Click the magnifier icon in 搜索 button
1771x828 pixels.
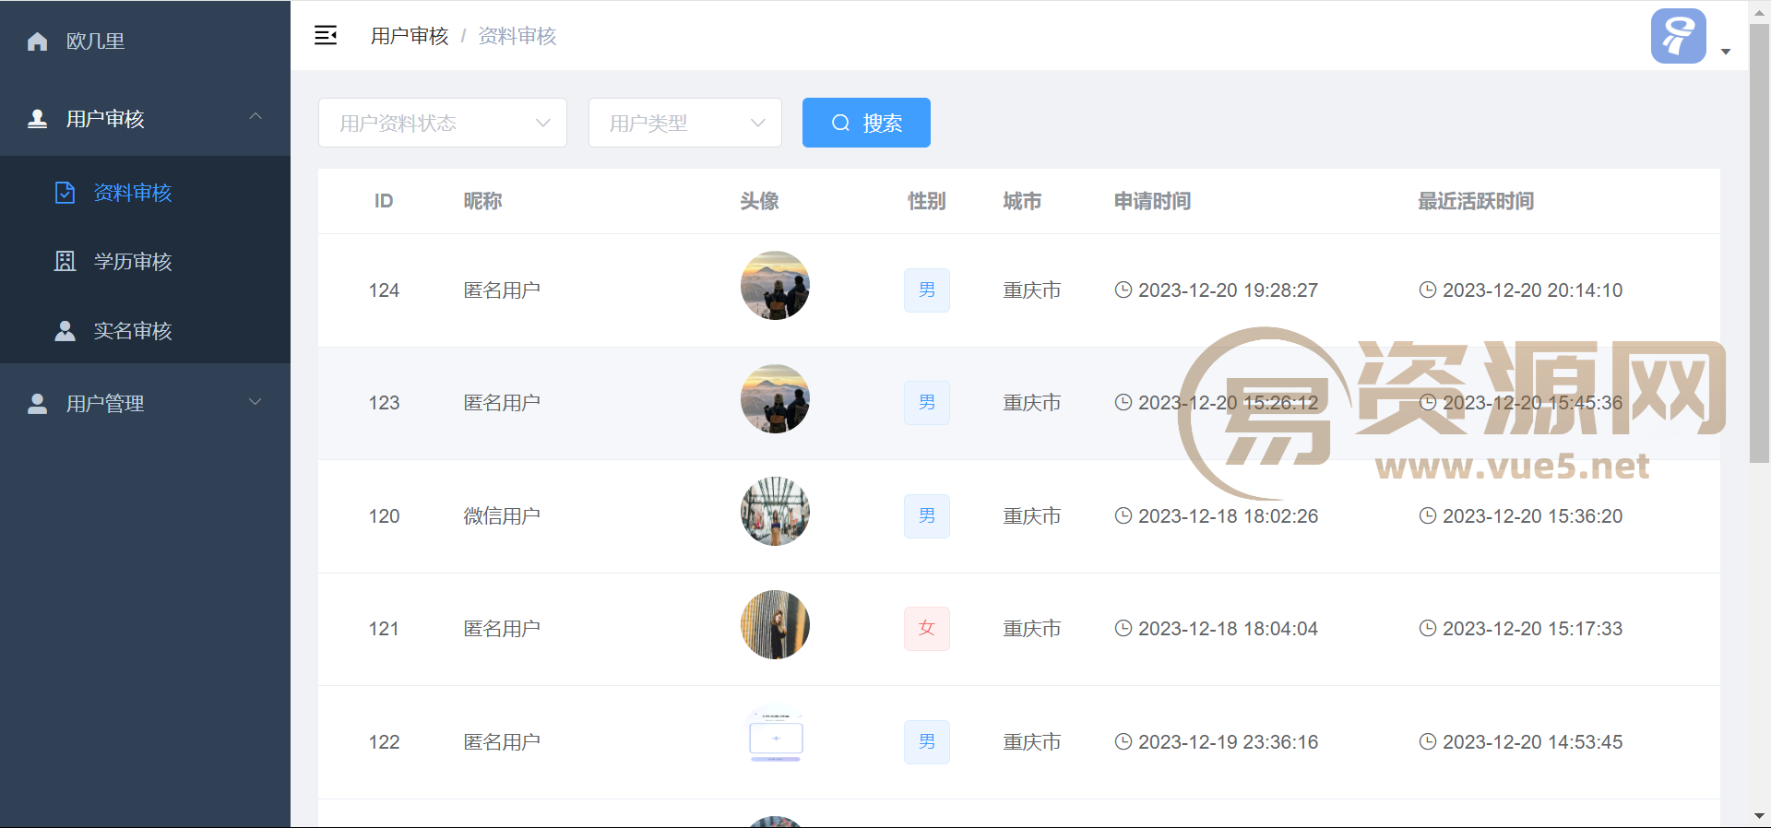click(840, 123)
